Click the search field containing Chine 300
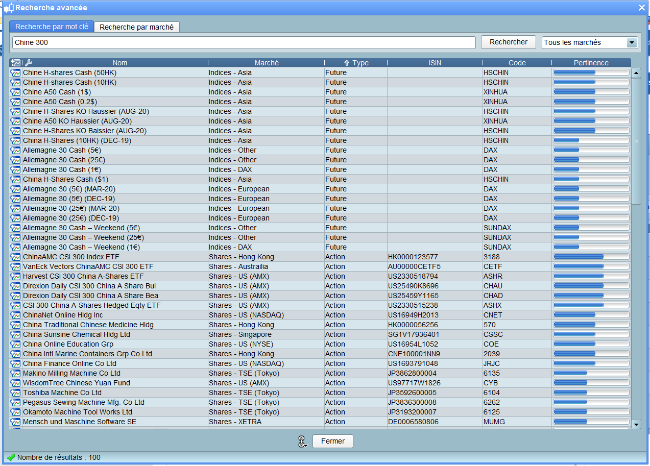Image resolution: width=650 pixels, height=466 pixels. [x=244, y=42]
